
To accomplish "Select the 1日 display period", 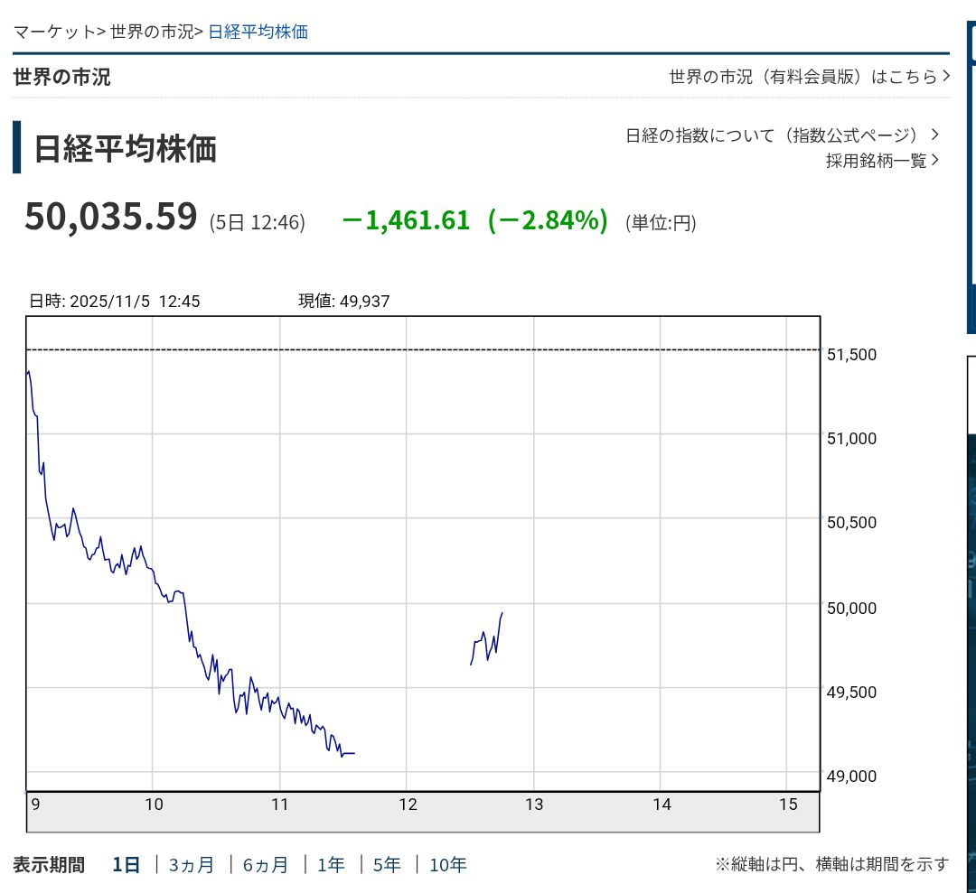I will pos(126,865).
